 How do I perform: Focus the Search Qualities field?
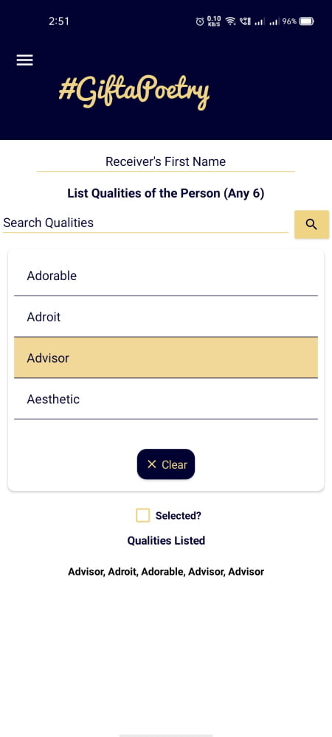[145, 223]
